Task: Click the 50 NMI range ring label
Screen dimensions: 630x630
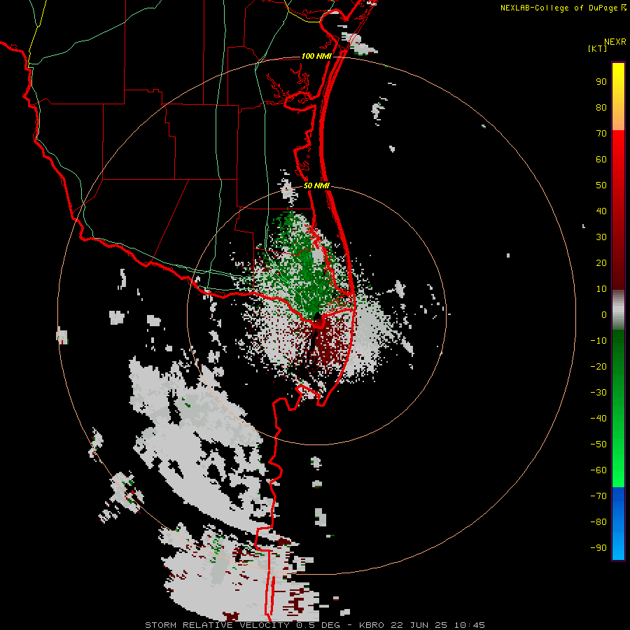Action: click(316, 185)
